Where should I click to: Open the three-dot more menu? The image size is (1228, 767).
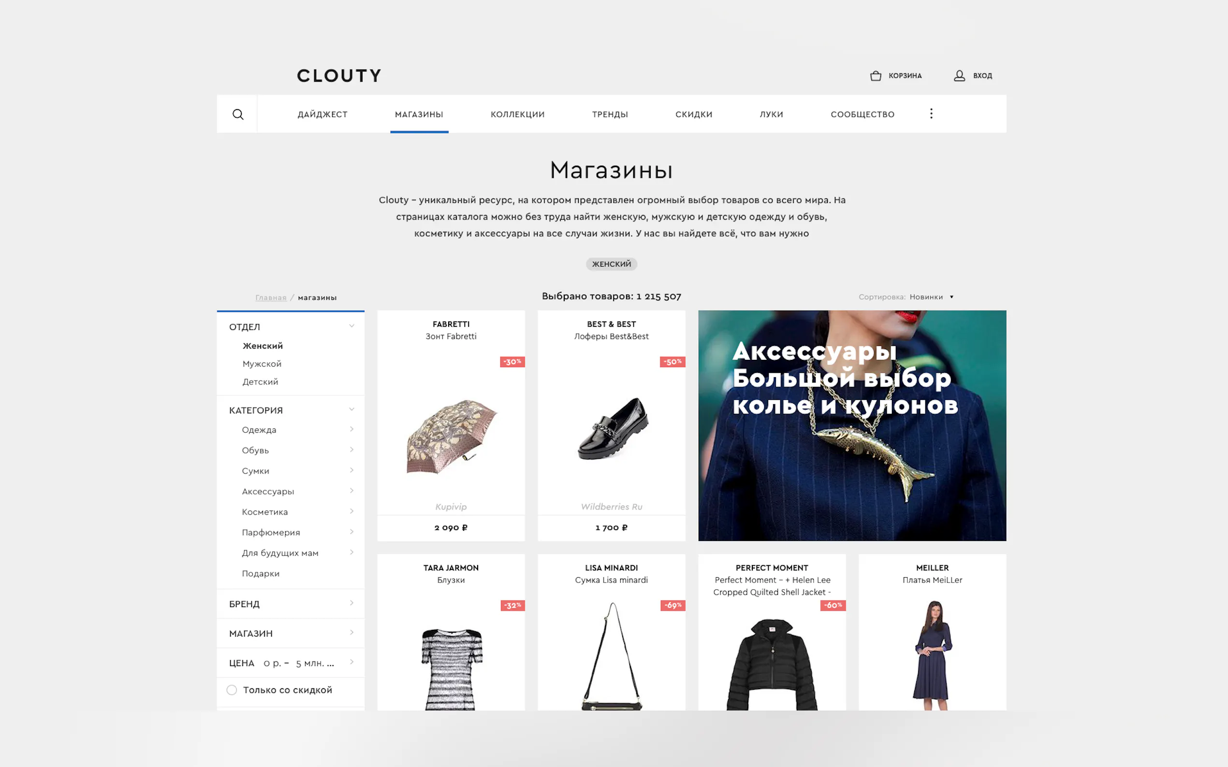pos(931,114)
